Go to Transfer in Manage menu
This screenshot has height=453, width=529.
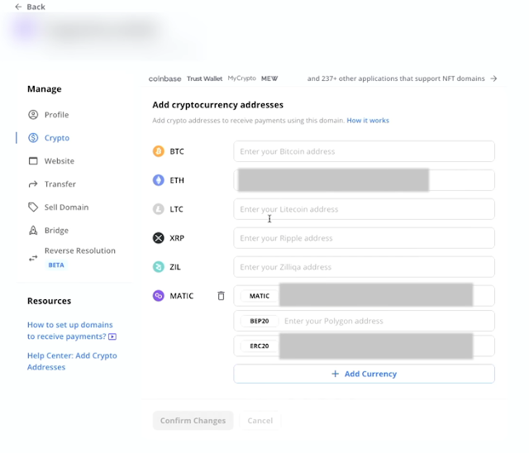[x=60, y=184]
